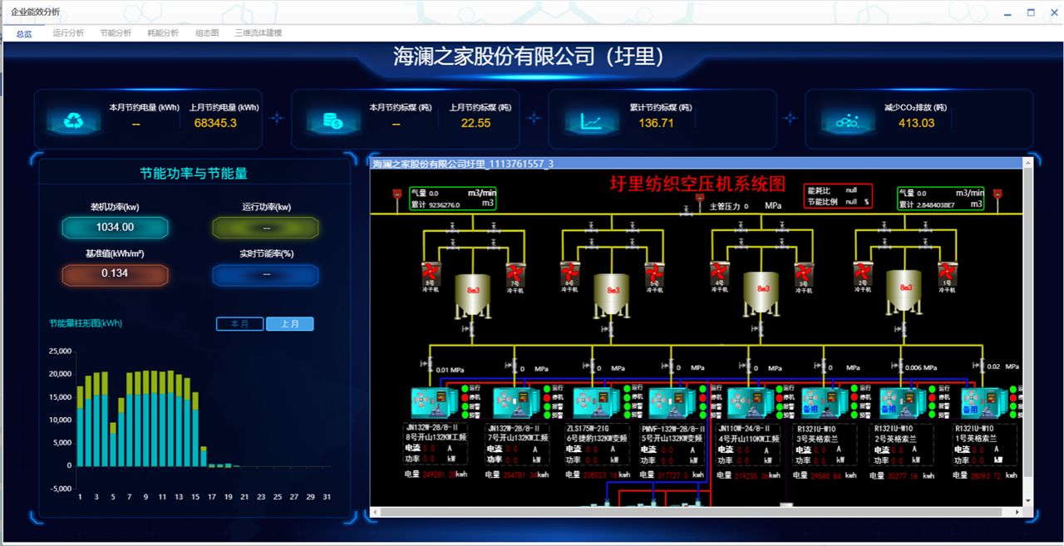Click the line chart icon beside 累计节约标煤
Image resolution: width=1064 pixels, height=546 pixels.
coord(591,121)
